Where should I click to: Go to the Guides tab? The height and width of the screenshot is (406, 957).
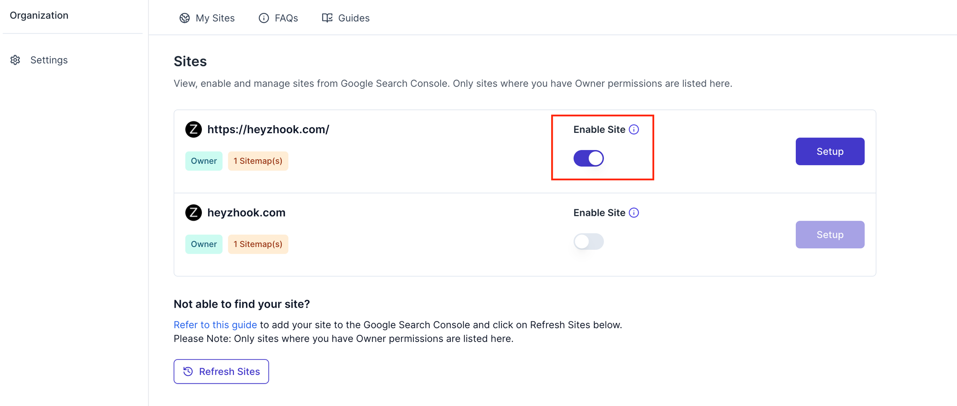click(354, 18)
